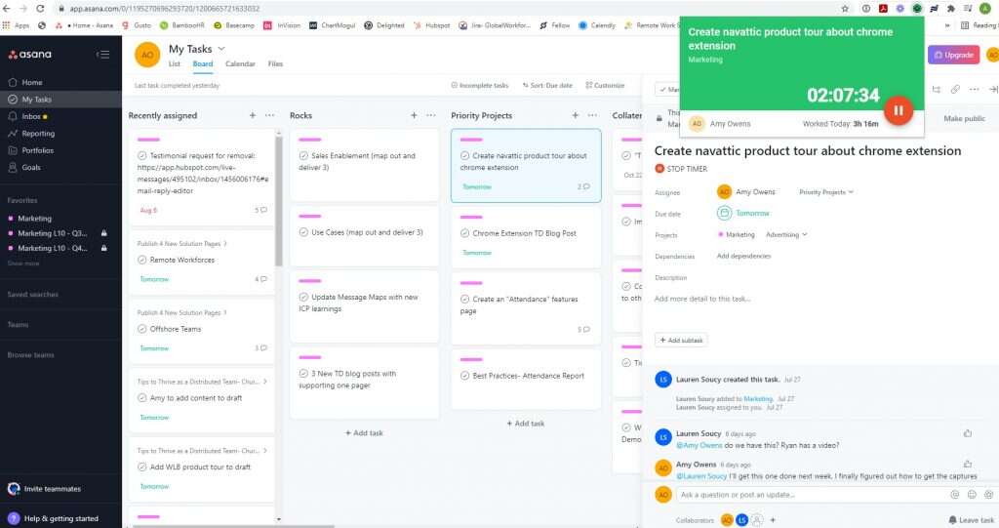Open more options for Recently assigned column

pos(269,115)
